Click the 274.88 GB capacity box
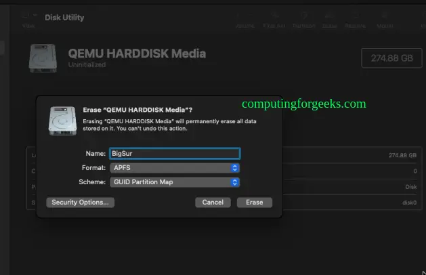This screenshot has width=426, height=275. pos(391,58)
